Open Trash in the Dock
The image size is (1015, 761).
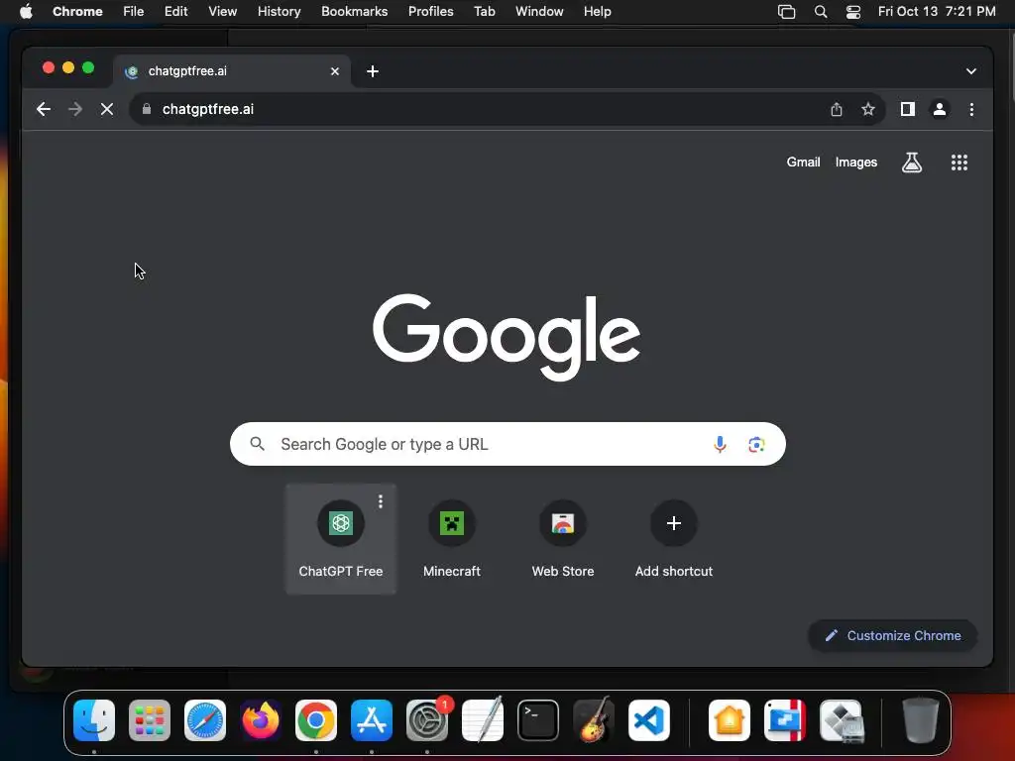click(x=921, y=720)
